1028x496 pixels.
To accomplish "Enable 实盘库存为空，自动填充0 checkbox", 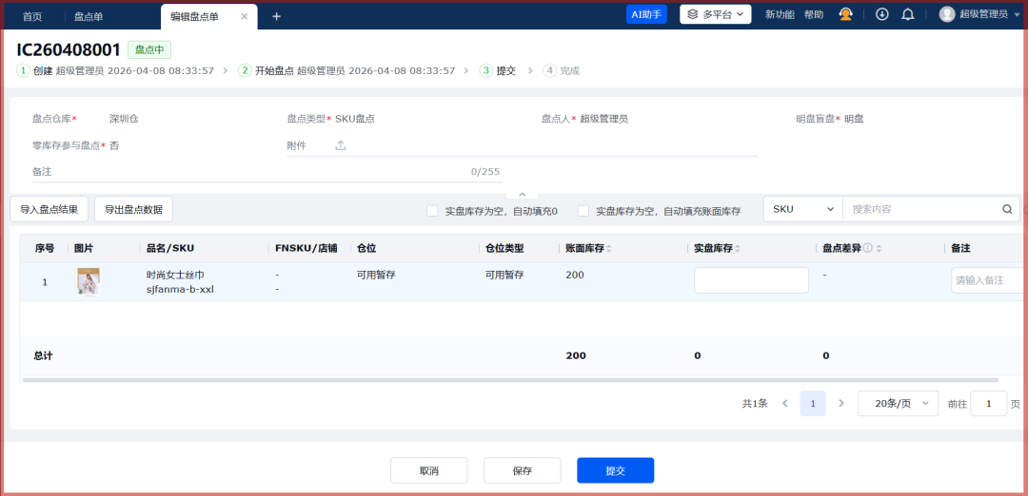I will click(x=432, y=211).
